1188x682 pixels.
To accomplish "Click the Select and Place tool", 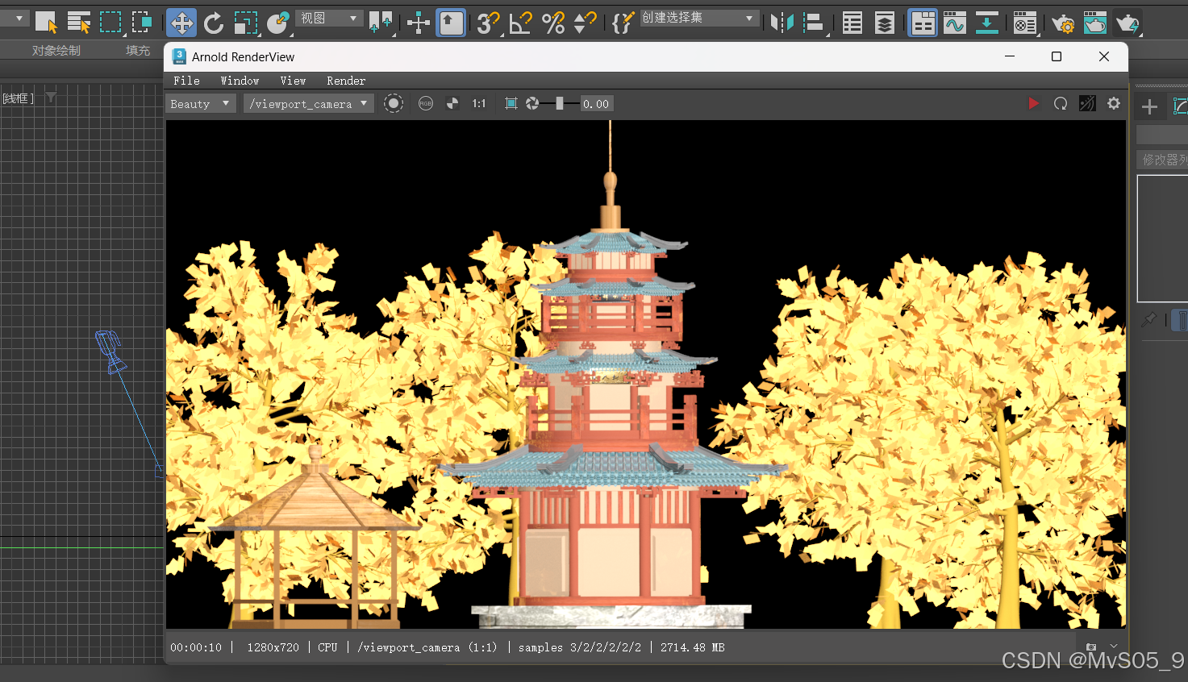I will coord(277,23).
